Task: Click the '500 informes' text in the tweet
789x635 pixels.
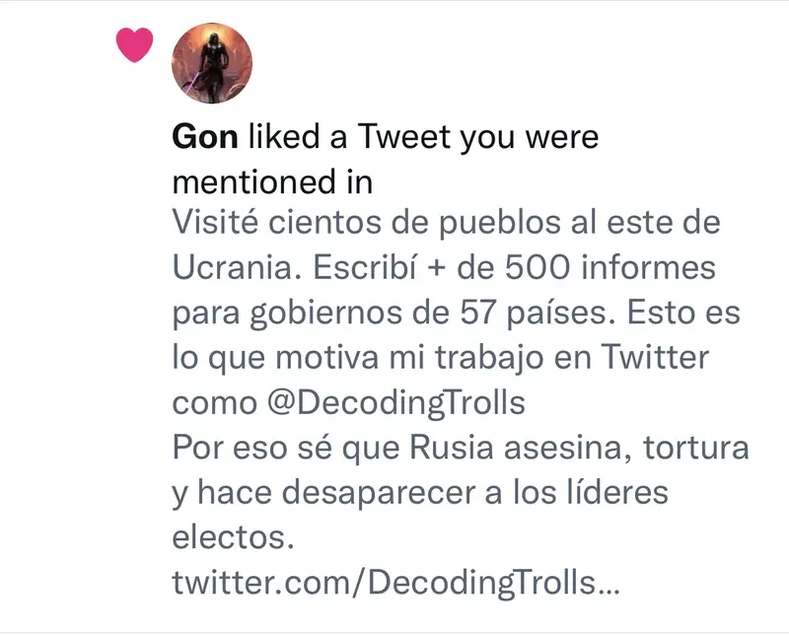Action: click(610, 267)
